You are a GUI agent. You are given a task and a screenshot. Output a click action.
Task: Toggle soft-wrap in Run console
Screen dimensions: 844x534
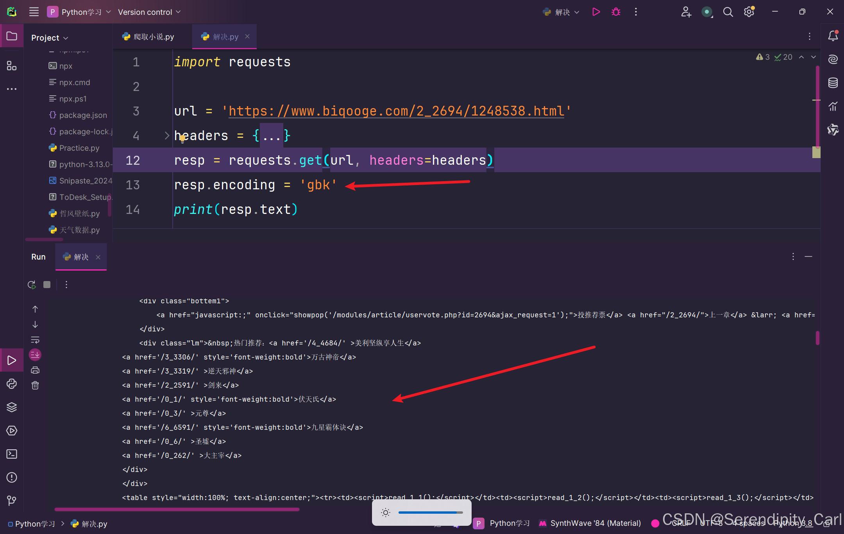(x=35, y=340)
